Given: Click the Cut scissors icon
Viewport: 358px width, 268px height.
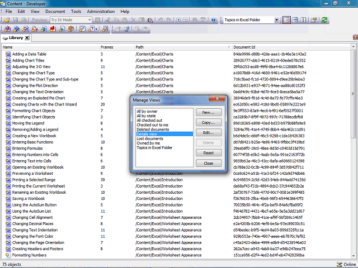Looking at the screenshot, I should coord(107,20).
